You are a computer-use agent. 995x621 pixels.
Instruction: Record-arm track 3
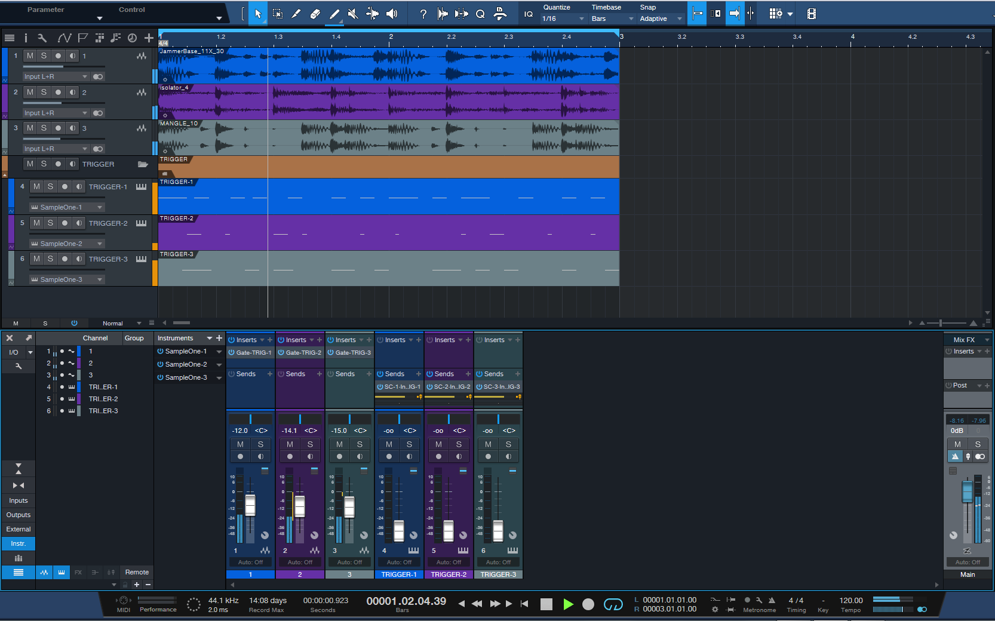pyautogui.click(x=58, y=128)
